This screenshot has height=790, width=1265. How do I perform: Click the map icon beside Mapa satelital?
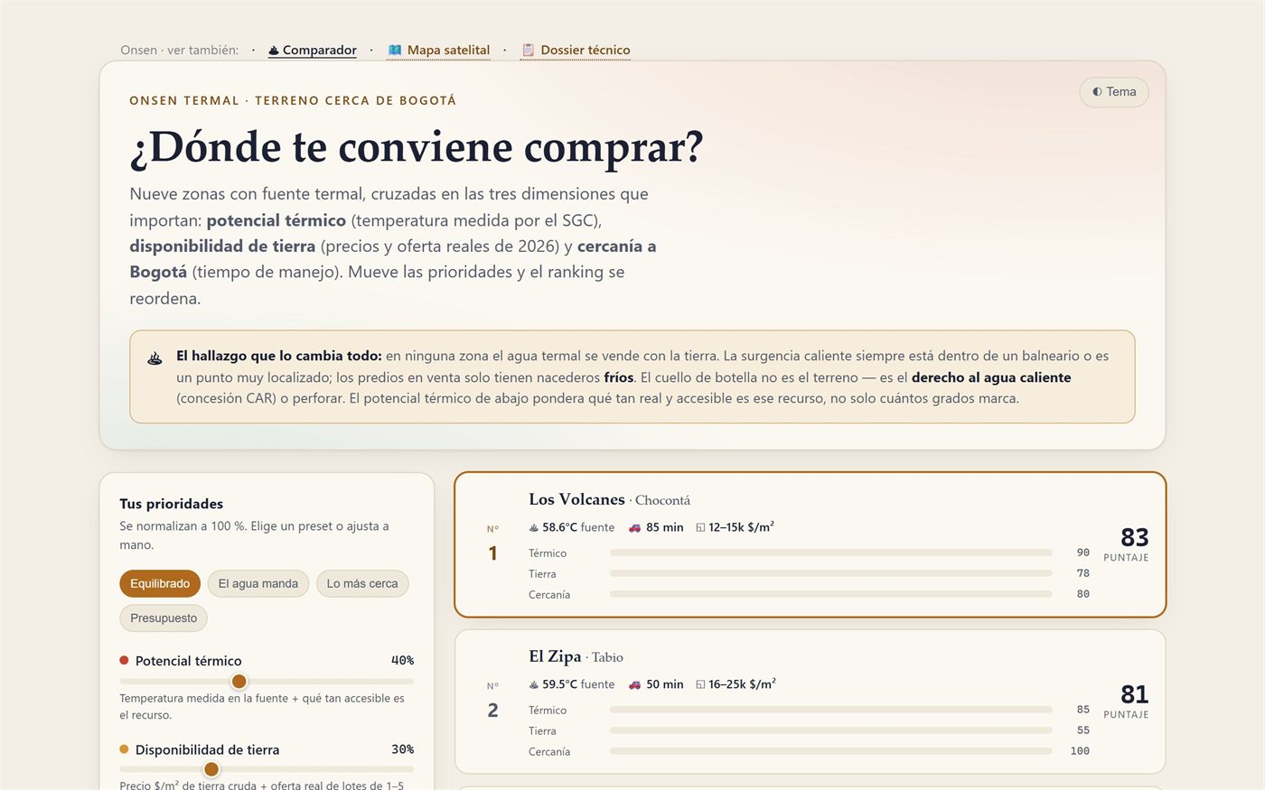(395, 50)
